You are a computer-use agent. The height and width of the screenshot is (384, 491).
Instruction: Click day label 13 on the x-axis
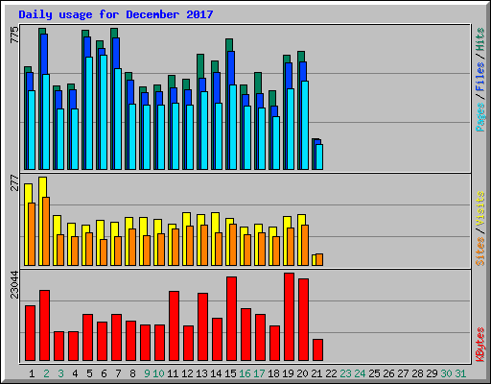click(x=201, y=373)
